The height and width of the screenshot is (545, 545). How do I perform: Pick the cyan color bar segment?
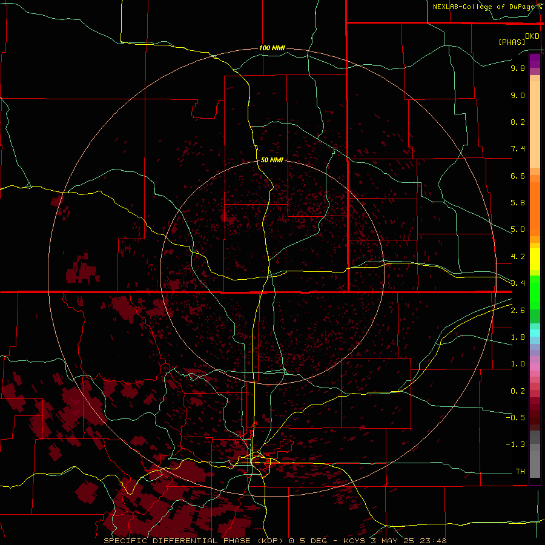(535, 333)
